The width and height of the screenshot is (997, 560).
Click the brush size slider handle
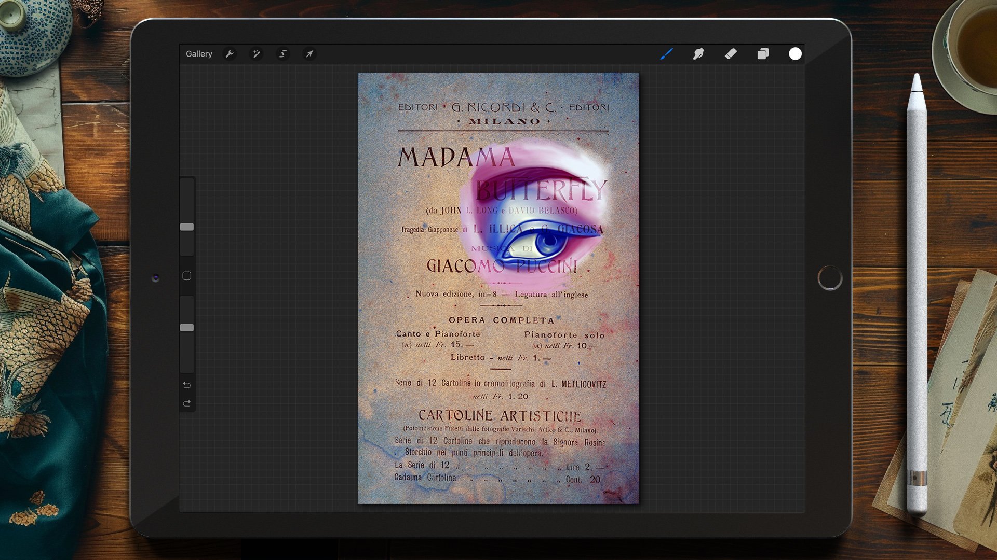pos(187,227)
